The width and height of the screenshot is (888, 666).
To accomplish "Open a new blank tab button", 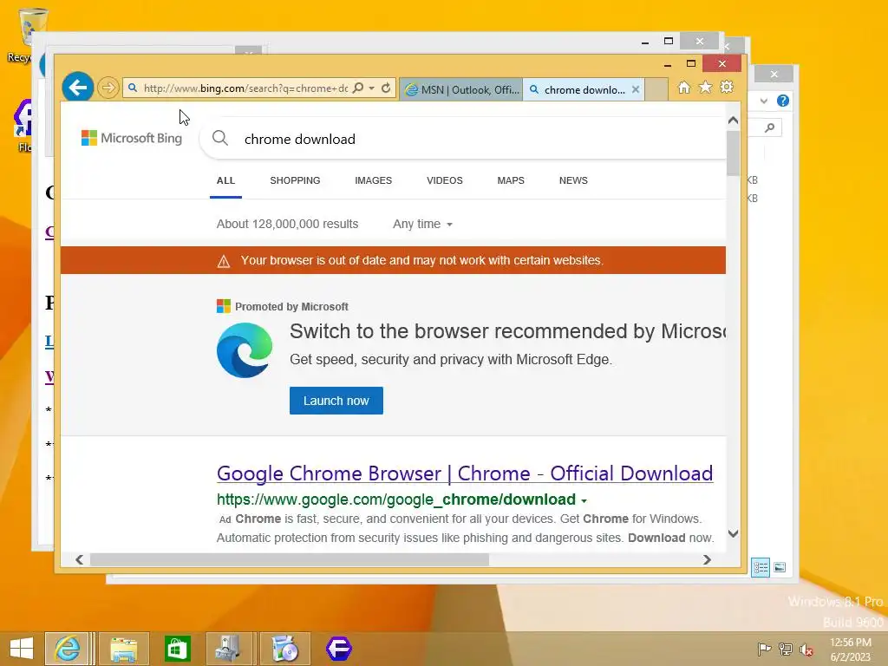I will [x=656, y=89].
